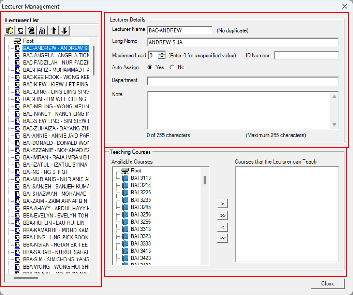The width and height of the screenshot is (353, 295).
Task: Select lecturer BAI-IMRAN in the list
Action: 56,157
